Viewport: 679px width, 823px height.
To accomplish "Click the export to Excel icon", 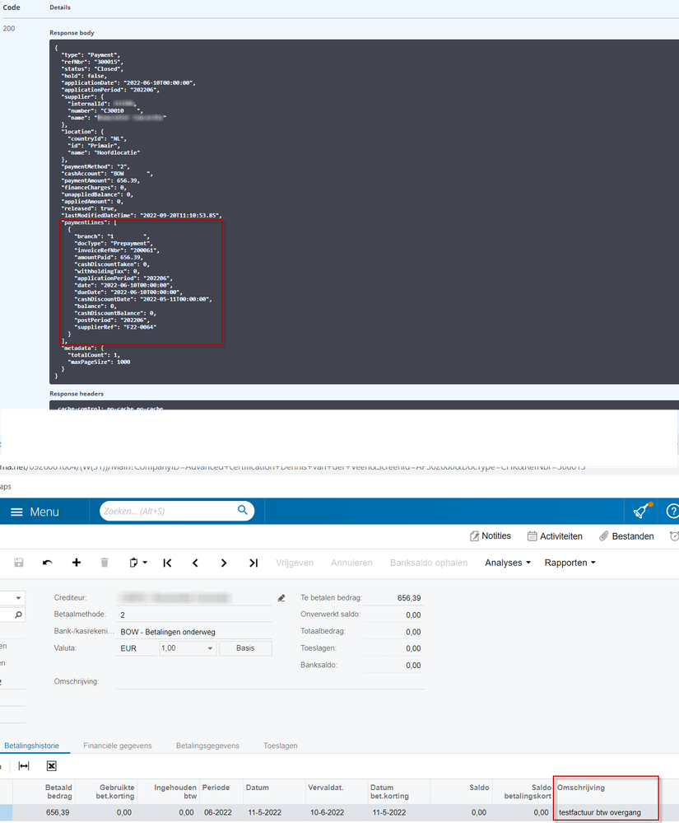I will pyautogui.click(x=51, y=766).
